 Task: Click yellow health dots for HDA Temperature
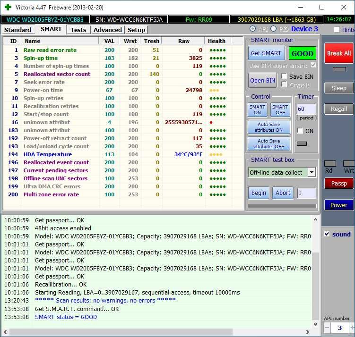[216, 155]
